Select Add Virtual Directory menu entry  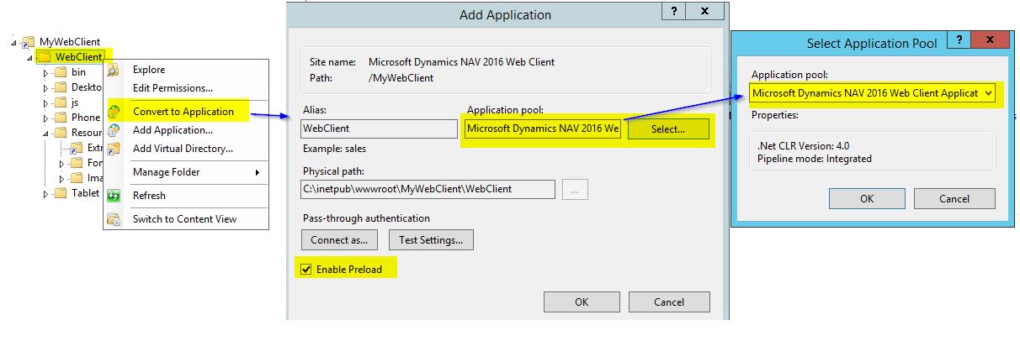(183, 149)
